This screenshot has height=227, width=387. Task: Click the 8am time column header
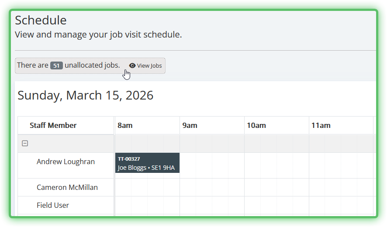pos(125,125)
